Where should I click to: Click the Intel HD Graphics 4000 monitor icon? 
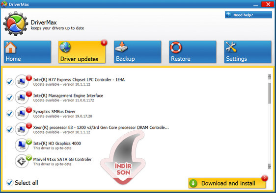[x=22, y=145]
